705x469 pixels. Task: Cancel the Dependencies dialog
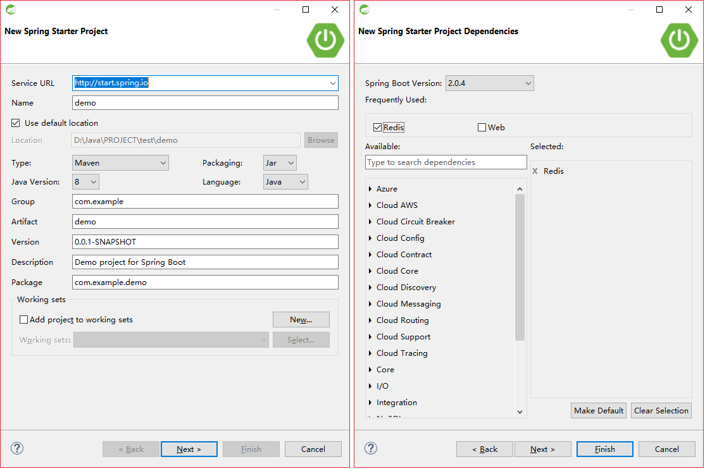pos(667,449)
